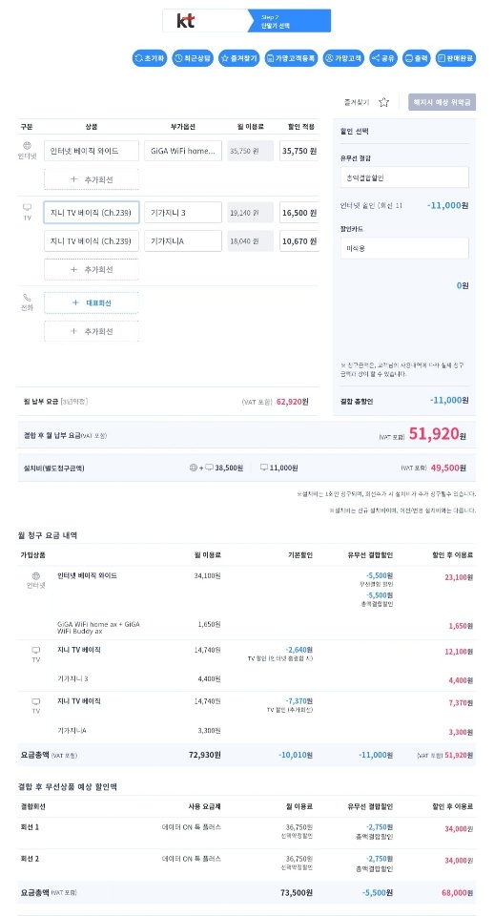Open the 총액결합할인 bundle discount dropdown

tap(404, 177)
